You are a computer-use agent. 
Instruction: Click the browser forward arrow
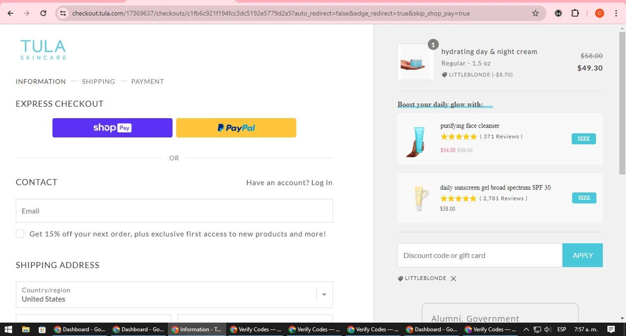[x=27, y=13]
